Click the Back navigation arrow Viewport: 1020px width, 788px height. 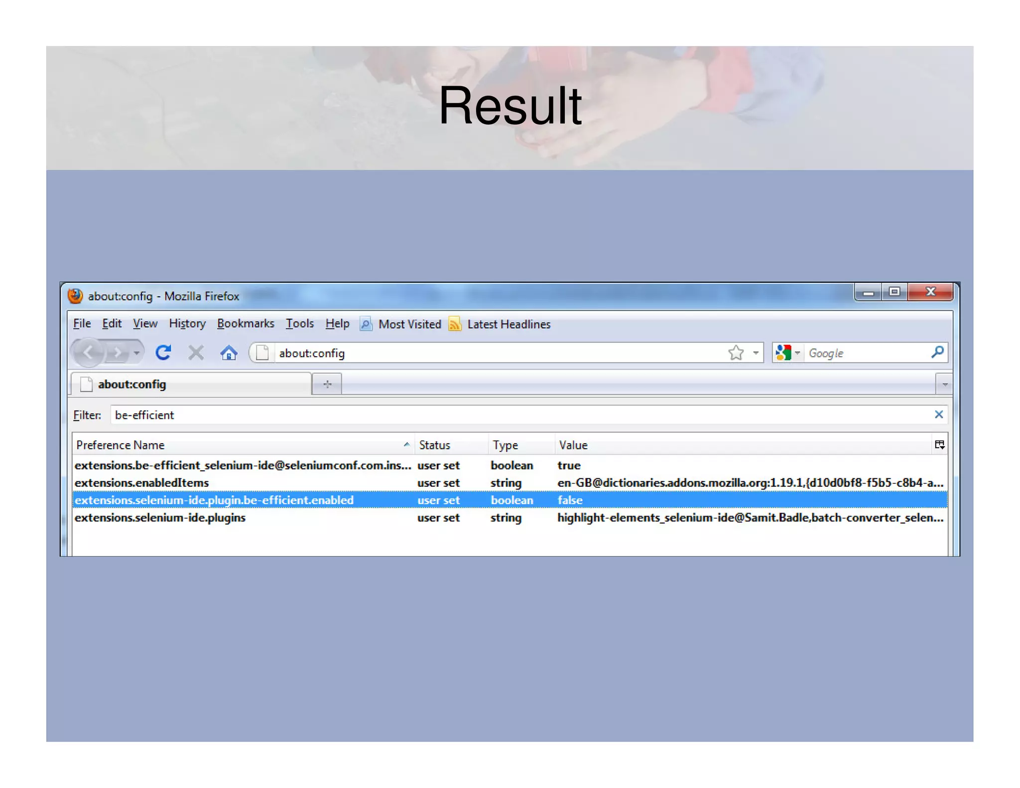click(x=89, y=353)
